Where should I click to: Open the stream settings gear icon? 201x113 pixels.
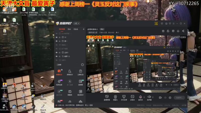click(170, 98)
